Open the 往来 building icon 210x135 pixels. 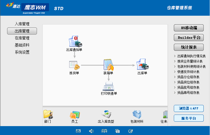click(165, 115)
